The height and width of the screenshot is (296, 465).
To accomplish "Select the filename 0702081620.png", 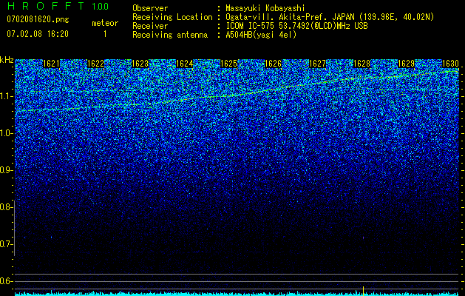I will coord(38,20).
